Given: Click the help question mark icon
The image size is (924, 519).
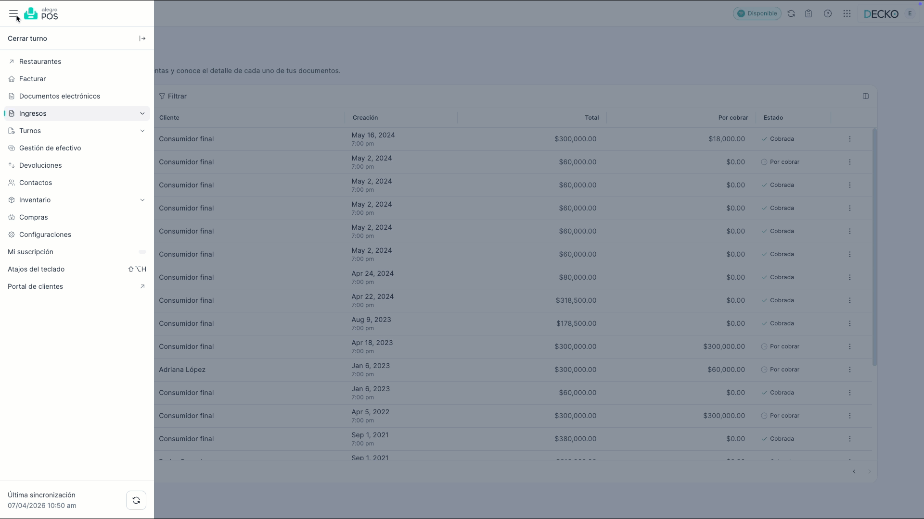Looking at the screenshot, I should point(828,13).
